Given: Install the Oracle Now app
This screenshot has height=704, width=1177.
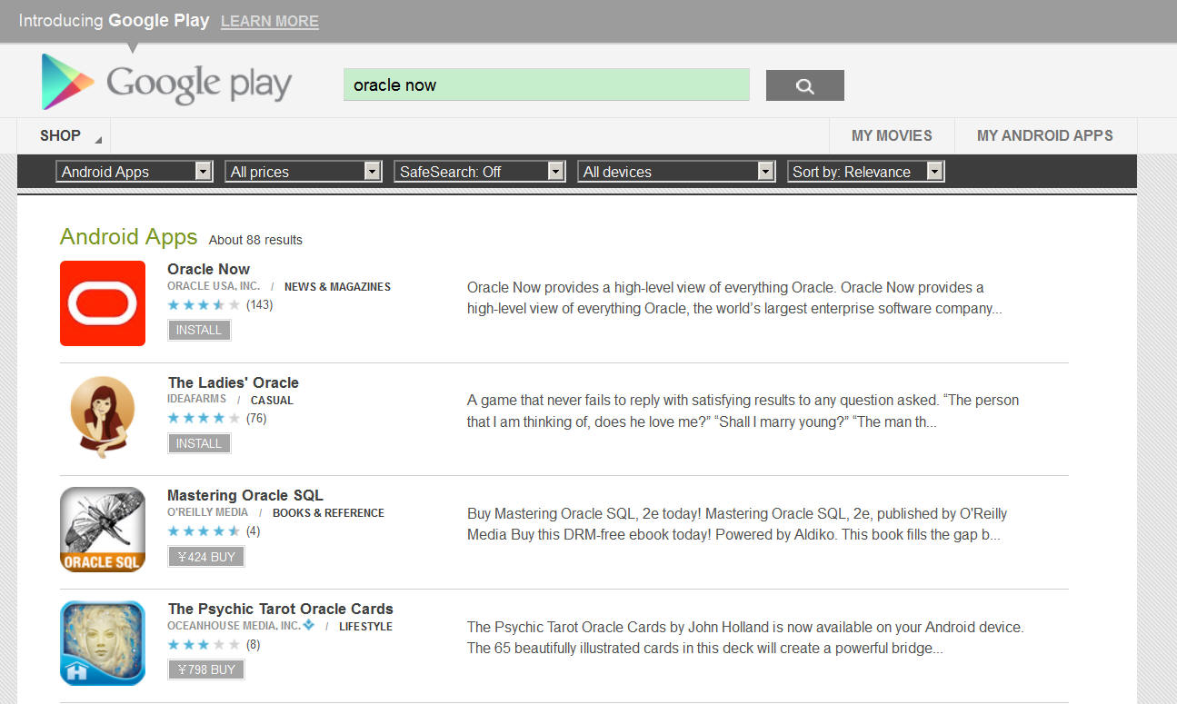Looking at the screenshot, I should 198,330.
